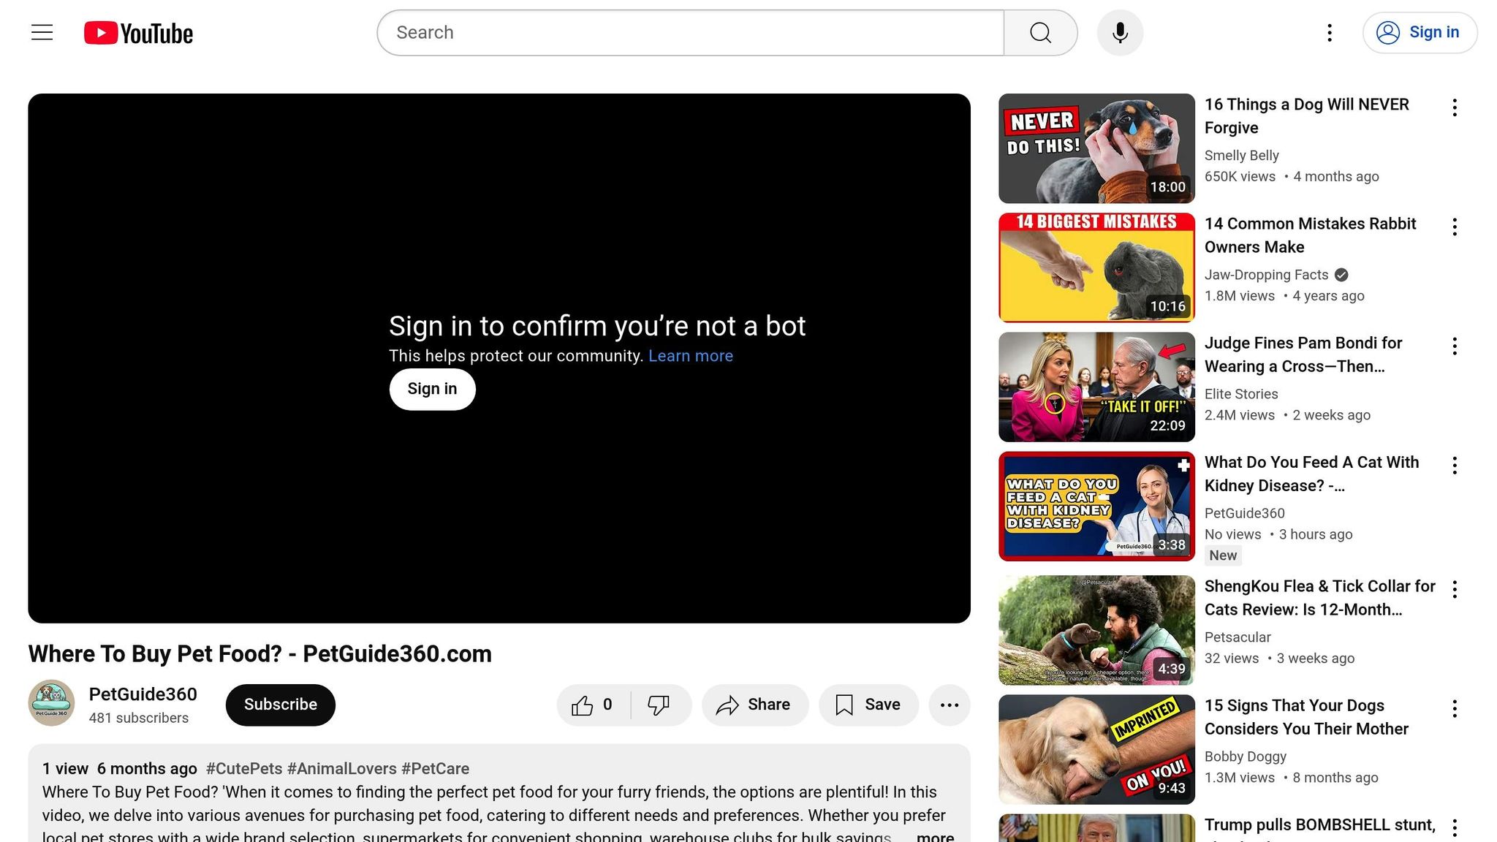Open cat kidney disease video thumbnail
This screenshot has height=842, width=1497.
coord(1096,507)
